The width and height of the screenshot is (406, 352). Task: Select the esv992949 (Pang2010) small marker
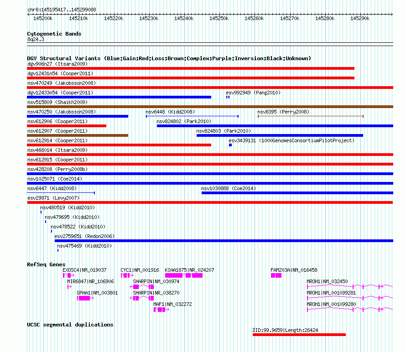(228, 97)
